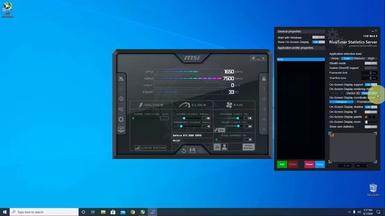Open Chrome from the taskbar

coord(133,212)
